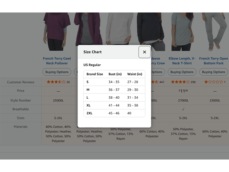Click the $11.68 price for V-Neck T-Shirt
This screenshot has width=229, height=172.
(183, 91)
